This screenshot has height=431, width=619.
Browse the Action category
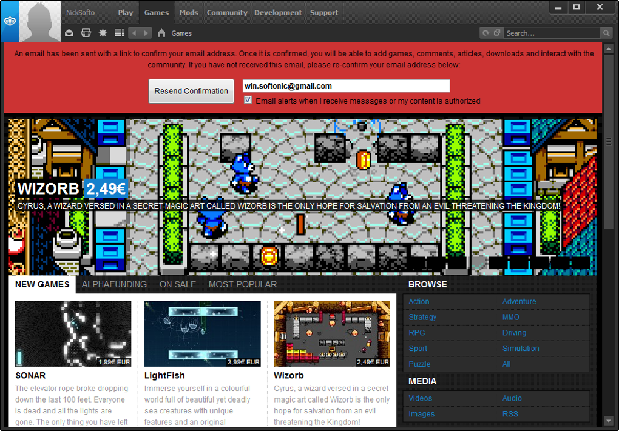pyautogui.click(x=419, y=302)
